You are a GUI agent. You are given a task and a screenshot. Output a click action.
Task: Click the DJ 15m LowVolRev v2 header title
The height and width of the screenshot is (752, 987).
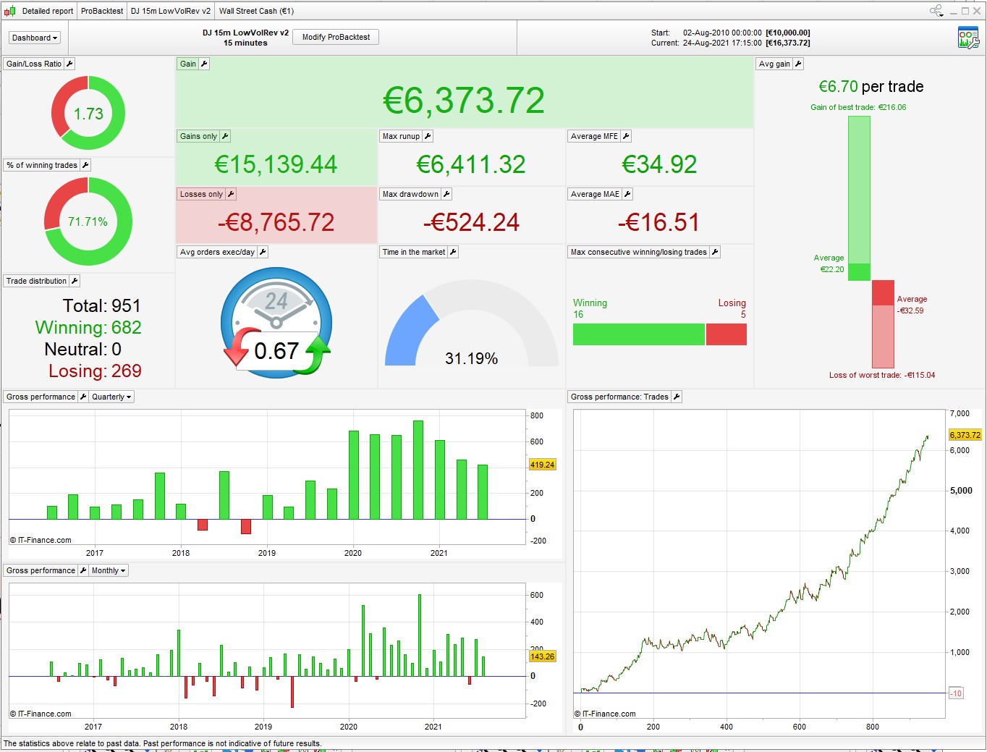pos(245,33)
